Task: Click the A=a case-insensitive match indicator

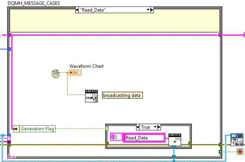Action: [12, 157]
